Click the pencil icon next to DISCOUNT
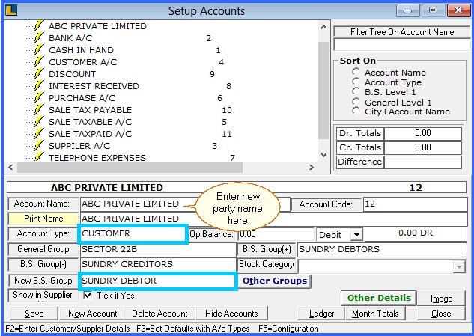 40,74
